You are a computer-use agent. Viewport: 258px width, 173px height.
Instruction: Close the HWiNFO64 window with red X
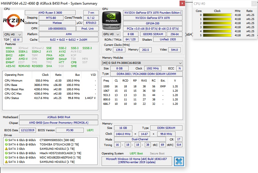tap(182, 3)
